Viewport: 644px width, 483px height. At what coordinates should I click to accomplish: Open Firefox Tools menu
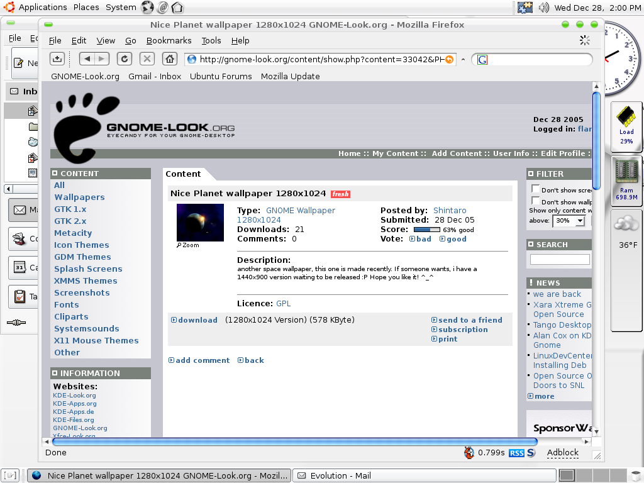pos(211,41)
